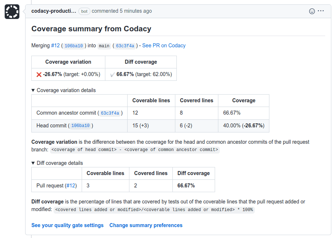This screenshot has height=238, width=335.
Task: Click the commented 5 minutes ago timestamp
Action: 122,11
